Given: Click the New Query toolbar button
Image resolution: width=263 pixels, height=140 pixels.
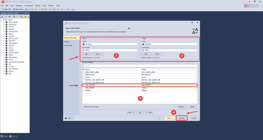Looking at the screenshot, I should coord(18,9).
